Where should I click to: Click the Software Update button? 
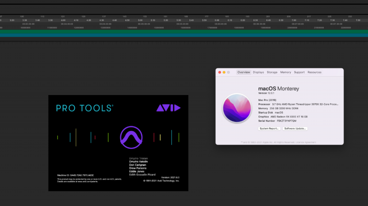click(x=295, y=128)
